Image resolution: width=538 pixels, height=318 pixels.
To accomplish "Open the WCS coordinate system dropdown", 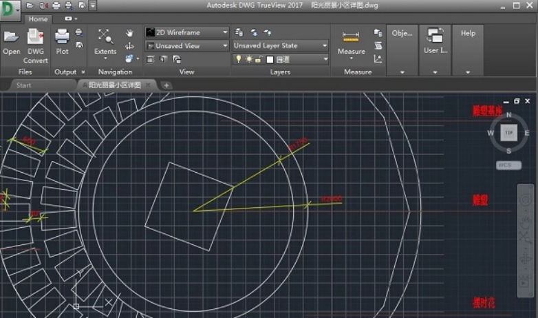I will pyautogui.click(x=508, y=165).
